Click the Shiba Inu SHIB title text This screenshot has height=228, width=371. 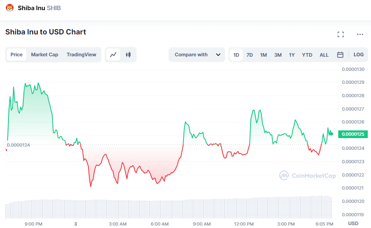point(39,8)
